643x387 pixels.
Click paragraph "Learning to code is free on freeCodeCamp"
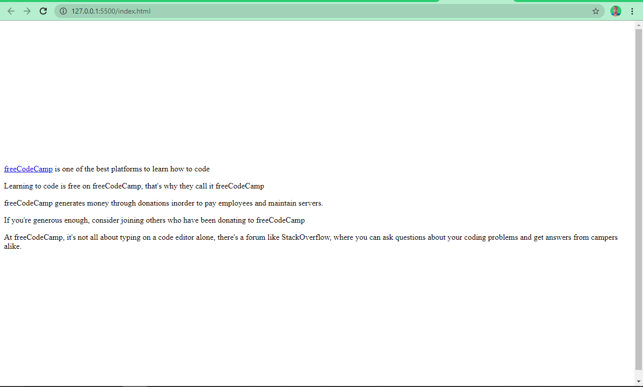(x=134, y=186)
